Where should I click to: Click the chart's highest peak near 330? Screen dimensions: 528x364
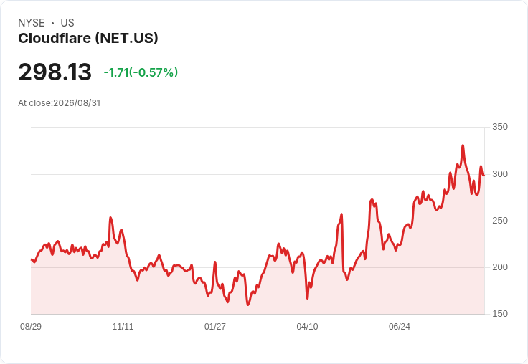tap(463, 145)
